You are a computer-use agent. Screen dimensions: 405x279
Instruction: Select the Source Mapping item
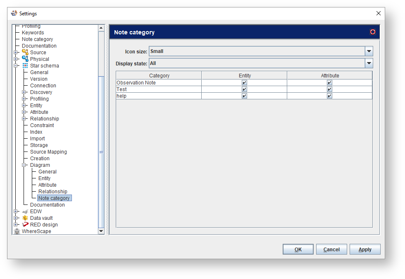(48, 152)
